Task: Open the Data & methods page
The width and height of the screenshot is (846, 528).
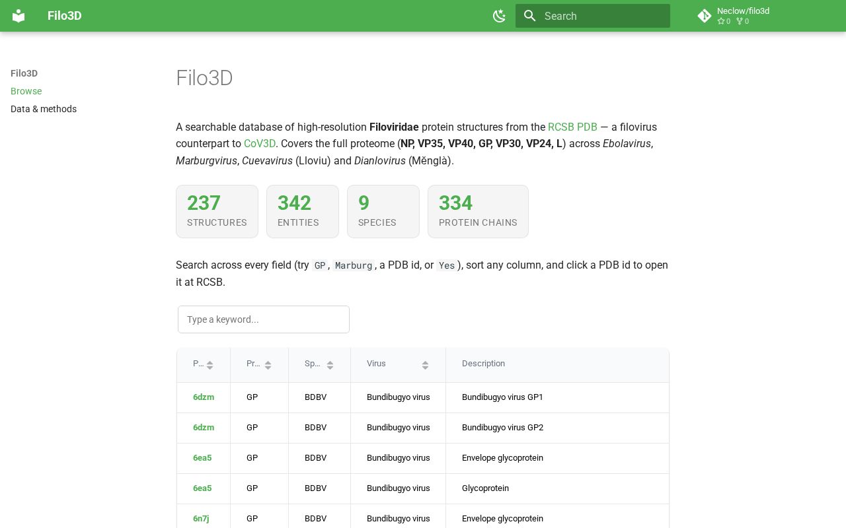Action: [44, 109]
